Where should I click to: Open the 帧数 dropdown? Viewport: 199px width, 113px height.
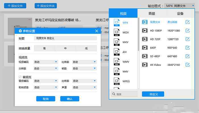pyautogui.click(x=84, y=68)
